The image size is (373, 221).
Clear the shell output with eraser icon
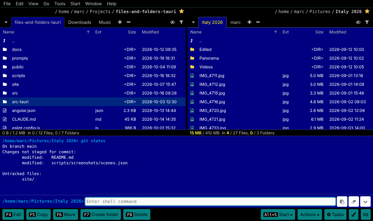pos(354,202)
